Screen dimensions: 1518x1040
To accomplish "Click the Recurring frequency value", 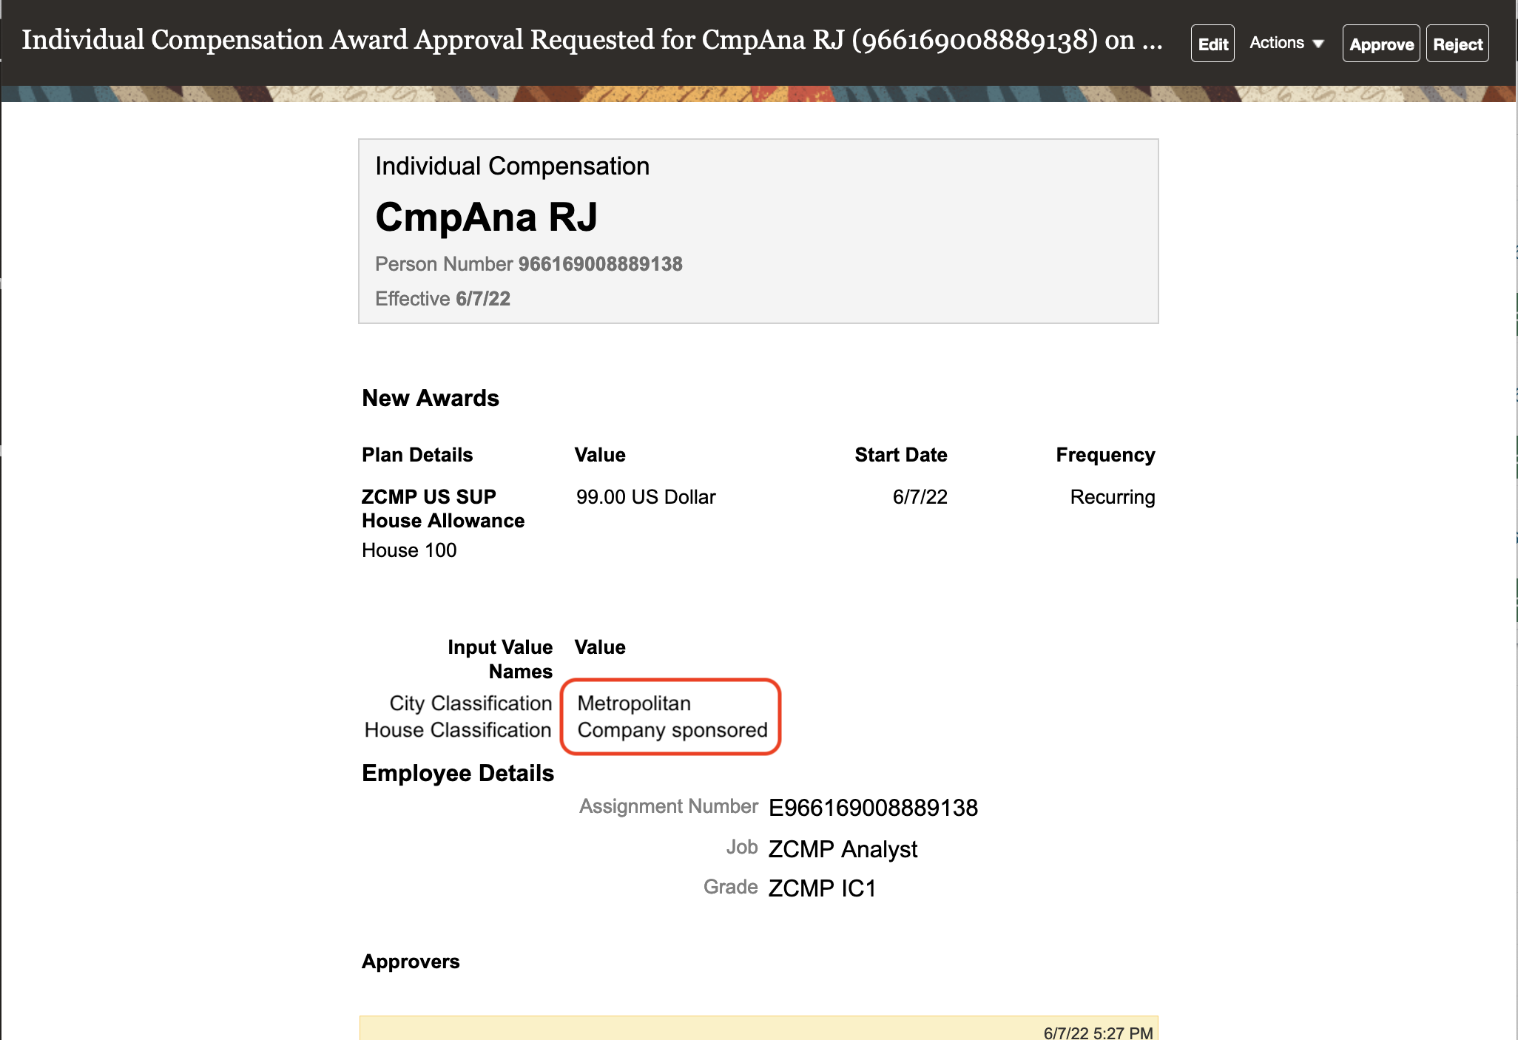I will click(1112, 497).
